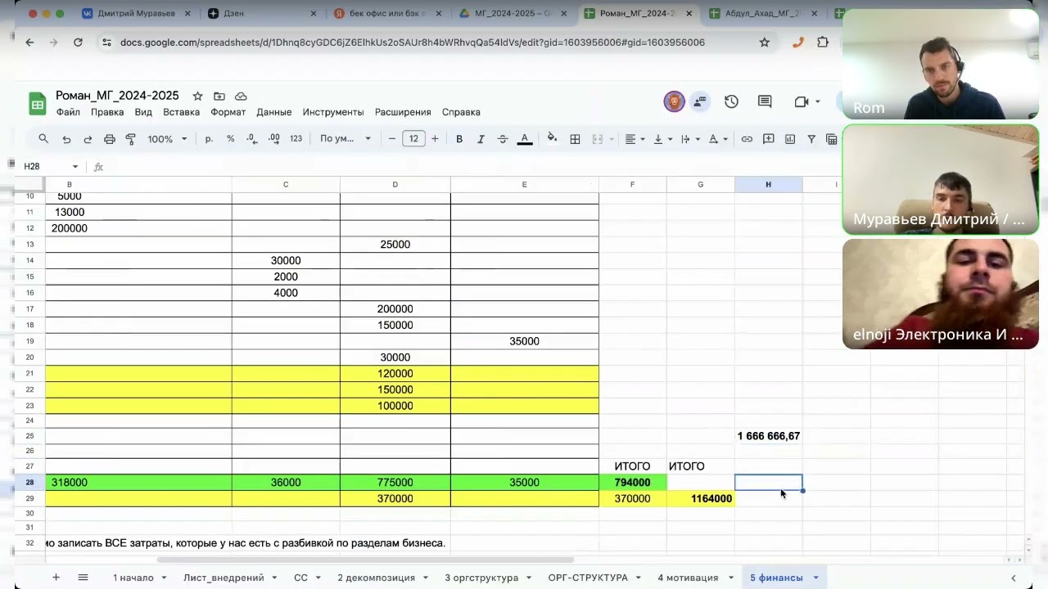
Task: Go to Sheets home icon
Action: click(38, 103)
